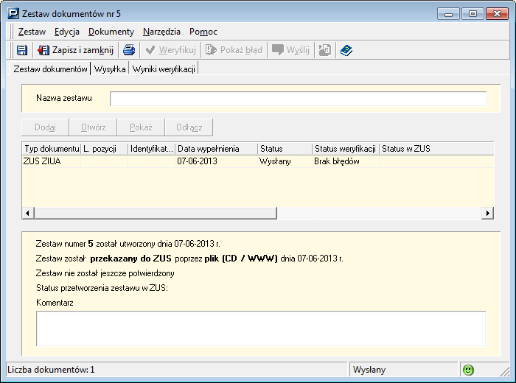Click the printer icon in toolbar

(x=129, y=50)
